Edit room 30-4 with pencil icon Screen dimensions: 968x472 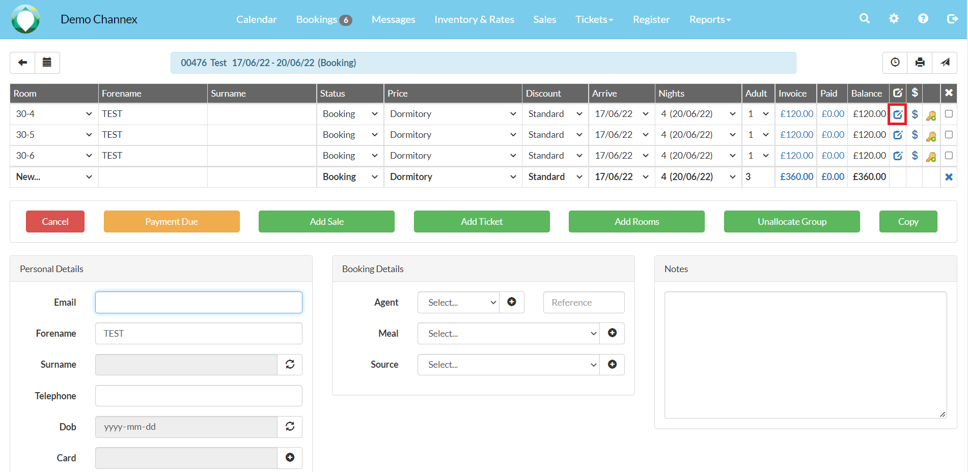tap(898, 114)
